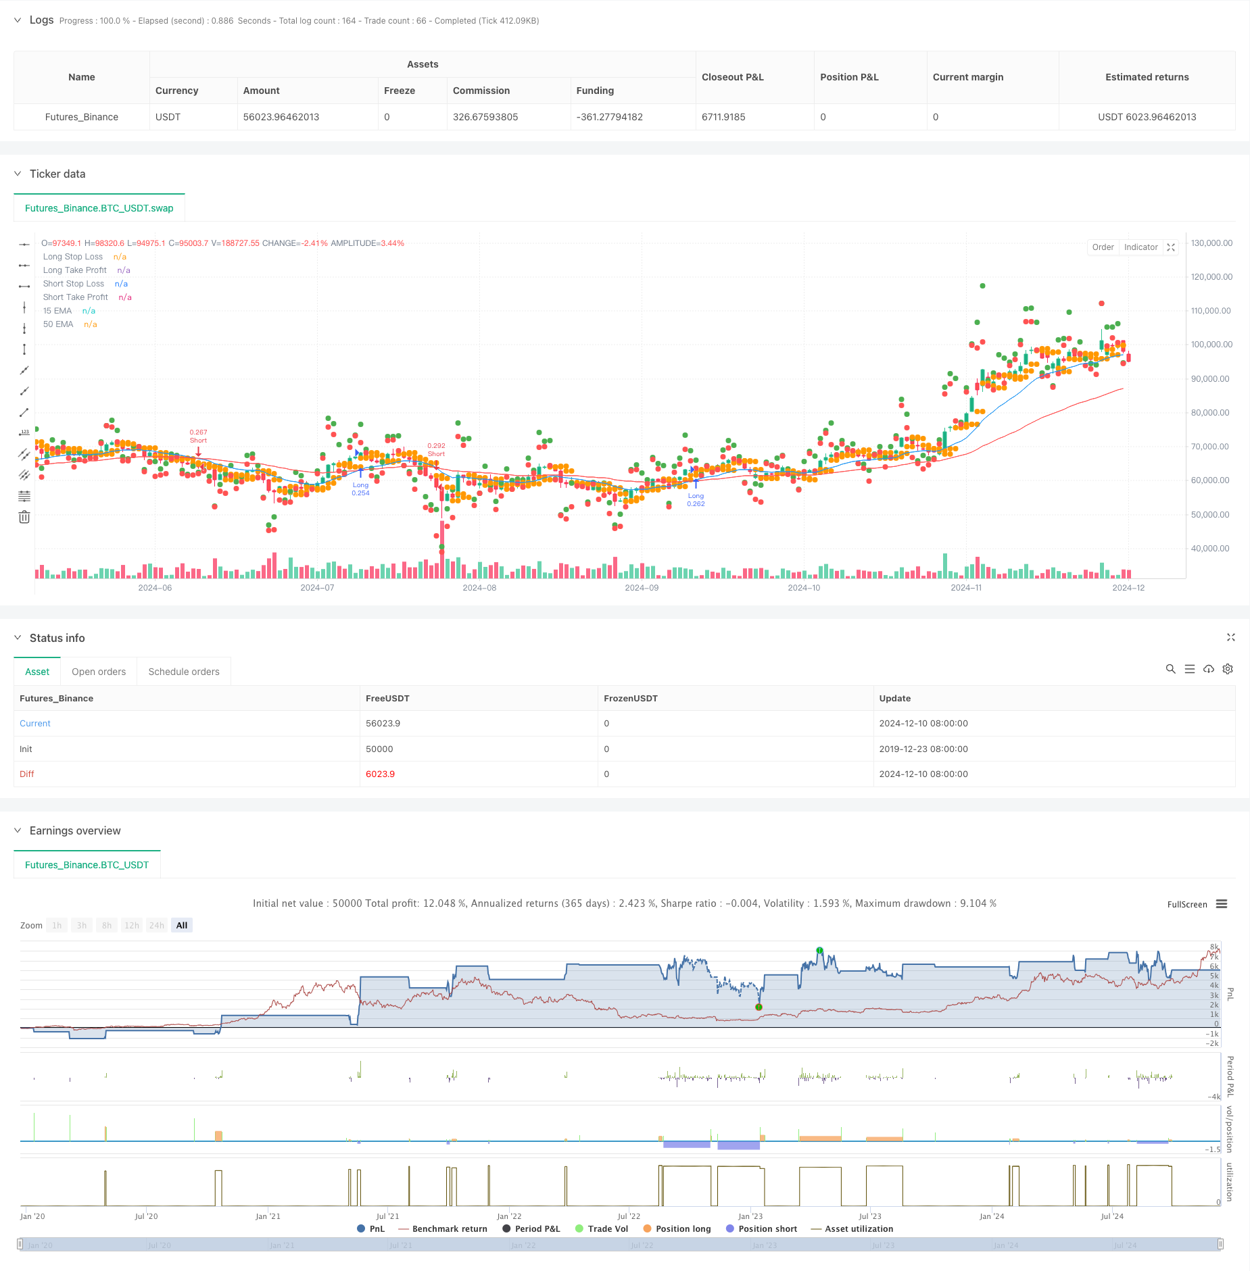Select the vertical segment drawing tool

(x=24, y=349)
